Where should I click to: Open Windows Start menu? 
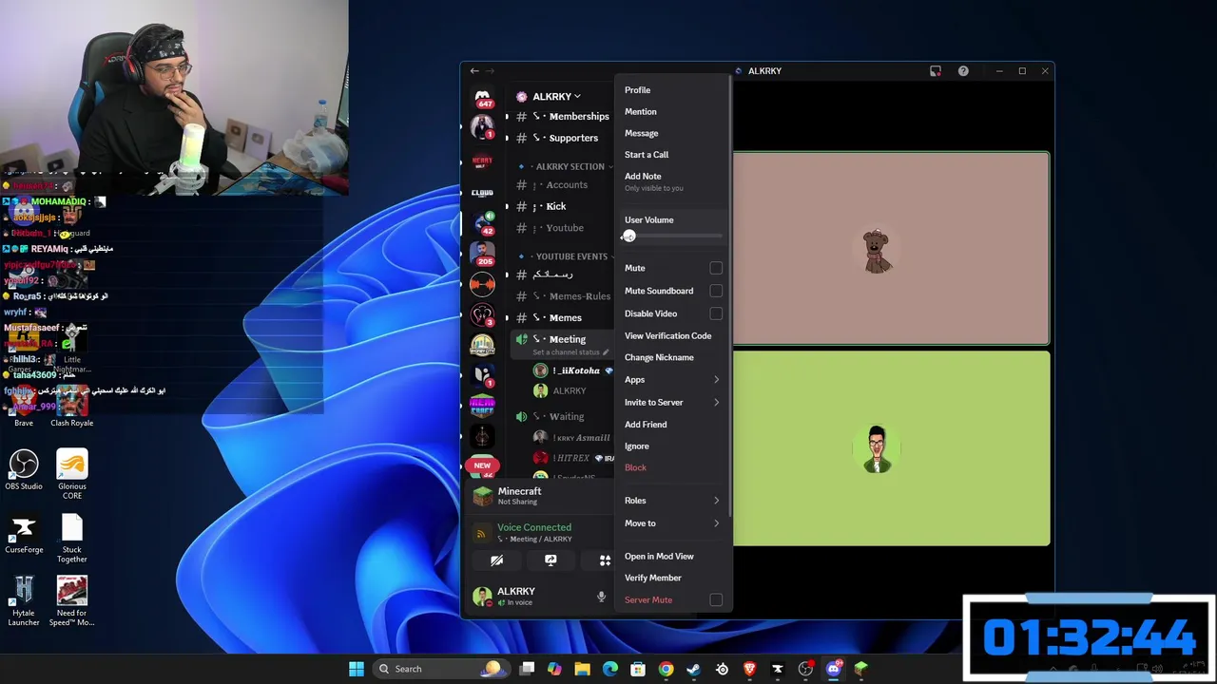coord(357,669)
